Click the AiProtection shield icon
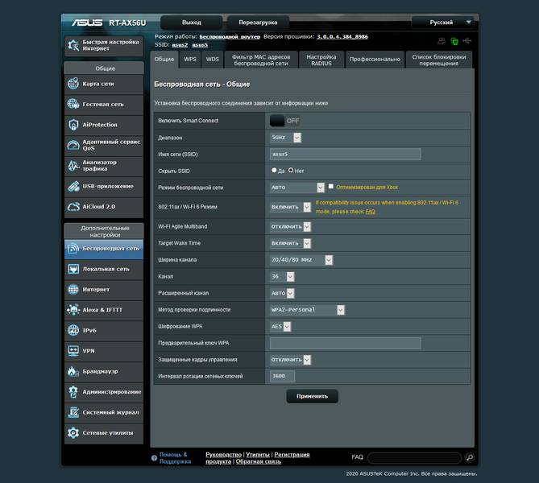 pyautogui.click(x=73, y=124)
